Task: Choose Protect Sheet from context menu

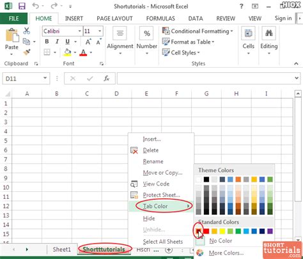Action: coord(161,195)
